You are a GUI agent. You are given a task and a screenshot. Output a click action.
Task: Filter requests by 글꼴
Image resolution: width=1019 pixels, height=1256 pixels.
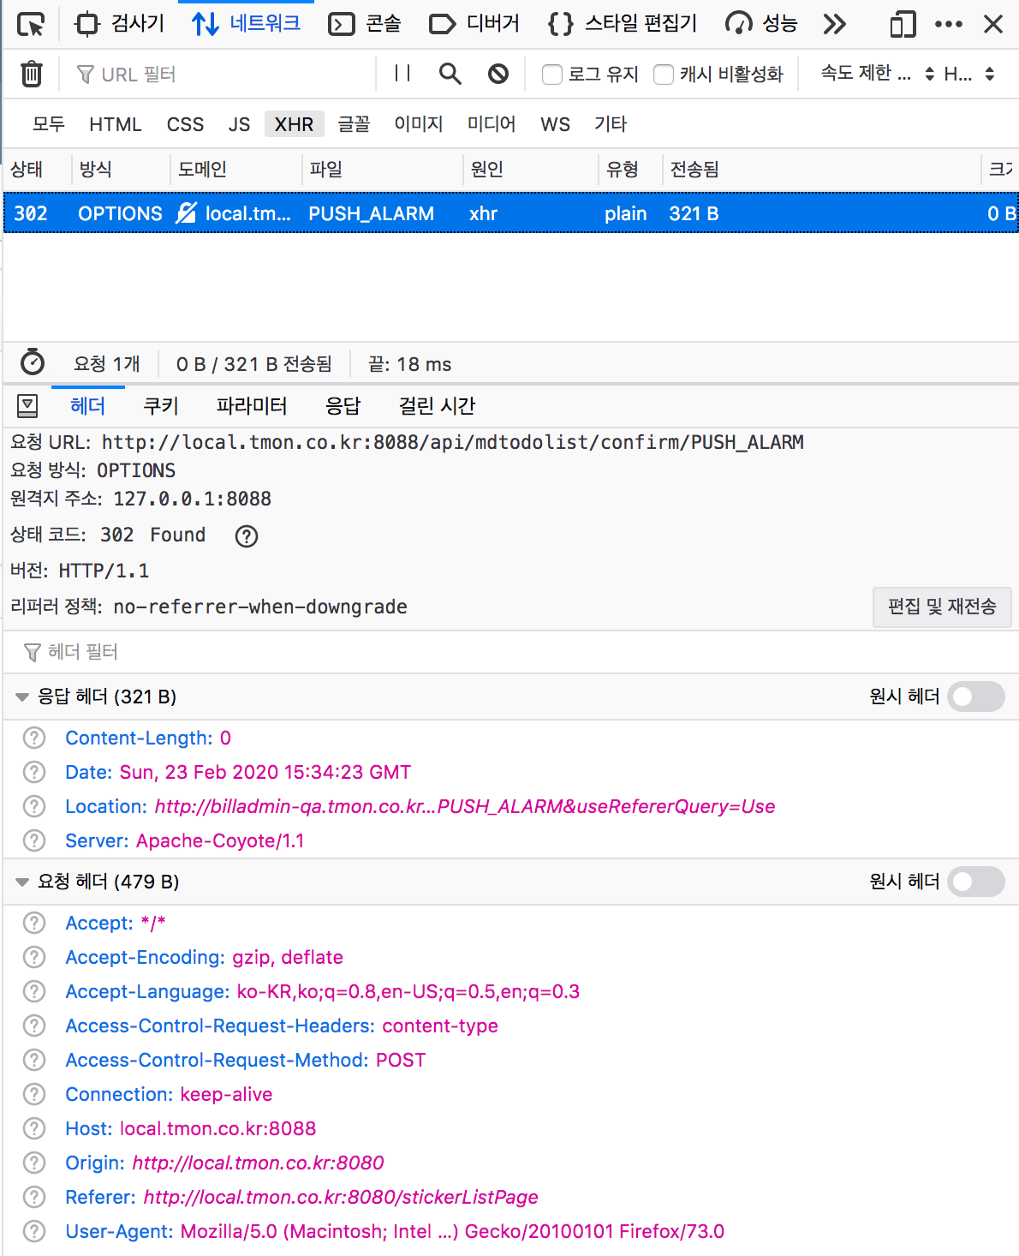tap(354, 124)
